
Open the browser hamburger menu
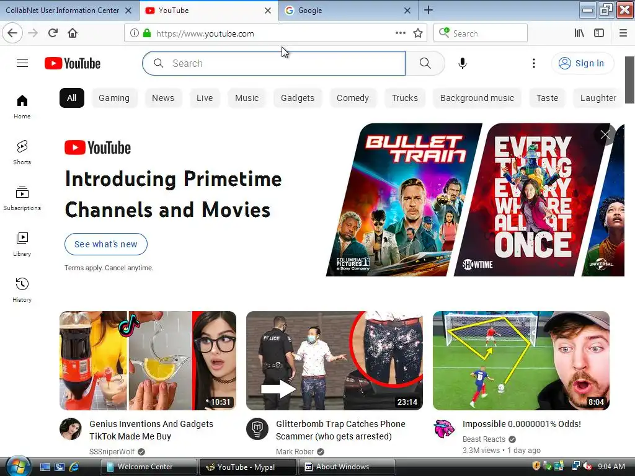[x=623, y=33]
